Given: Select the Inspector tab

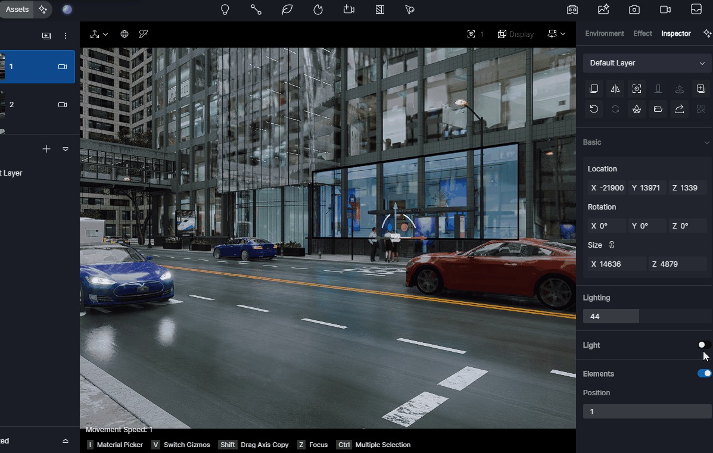Looking at the screenshot, I should [x=675, y=33].
